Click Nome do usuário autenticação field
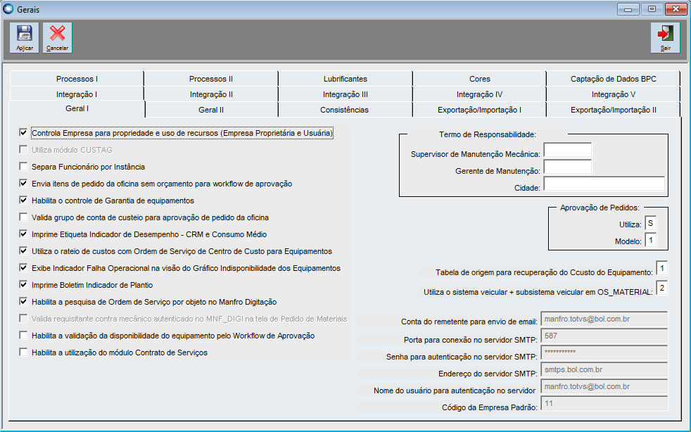The image size is (691, 432). pyautogui.click(x=604, y=386)
